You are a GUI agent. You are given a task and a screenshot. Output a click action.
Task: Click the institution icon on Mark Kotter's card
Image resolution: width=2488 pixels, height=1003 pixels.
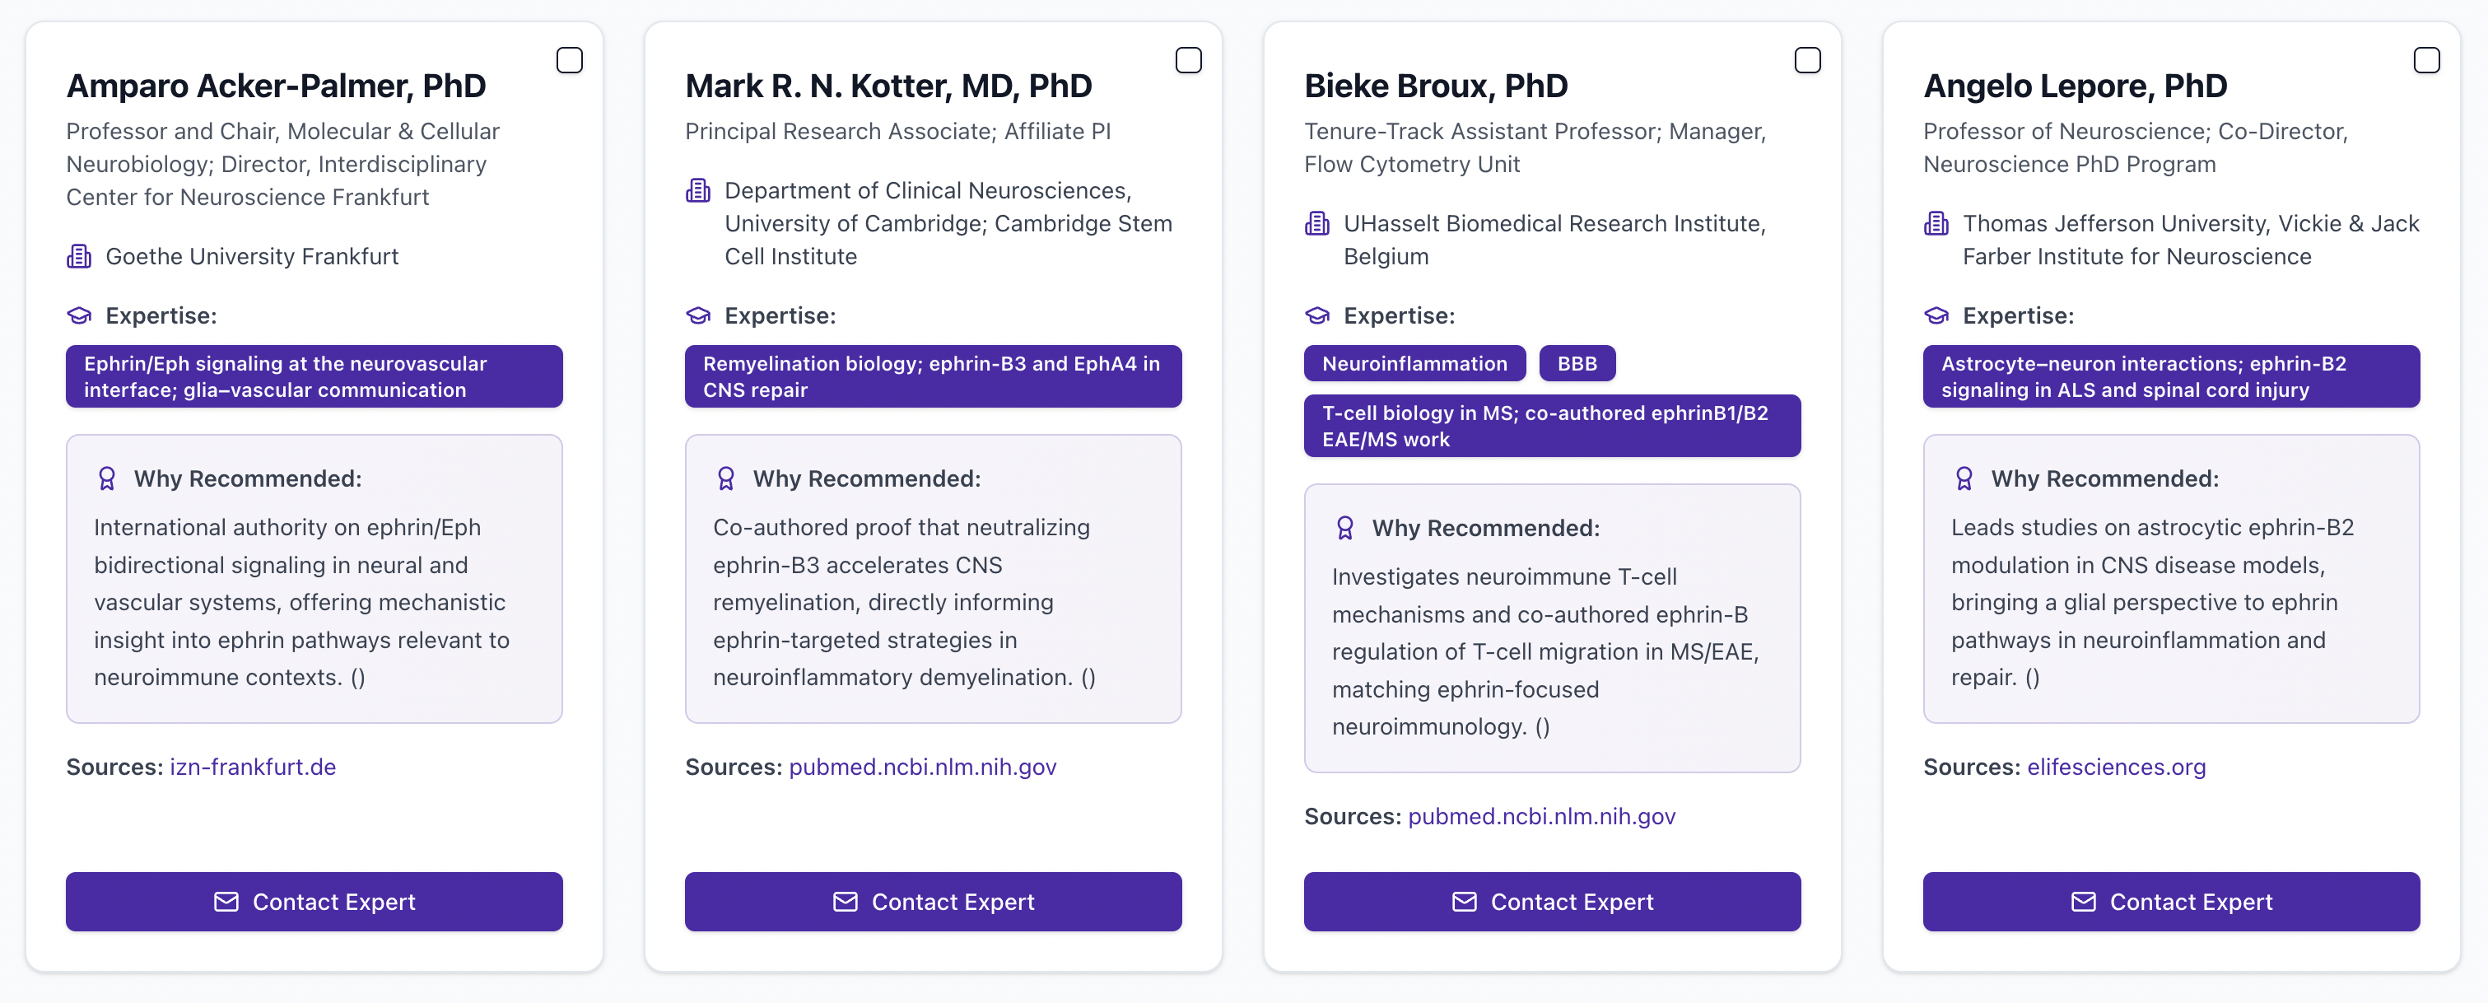[x=698, y=190]
